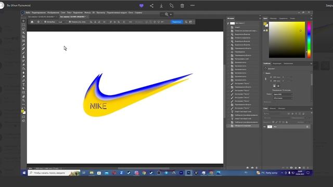The width and height of the screenshot is (333, 187).
Task: Set canvas orientation to portrait
Action: [274, 86]
